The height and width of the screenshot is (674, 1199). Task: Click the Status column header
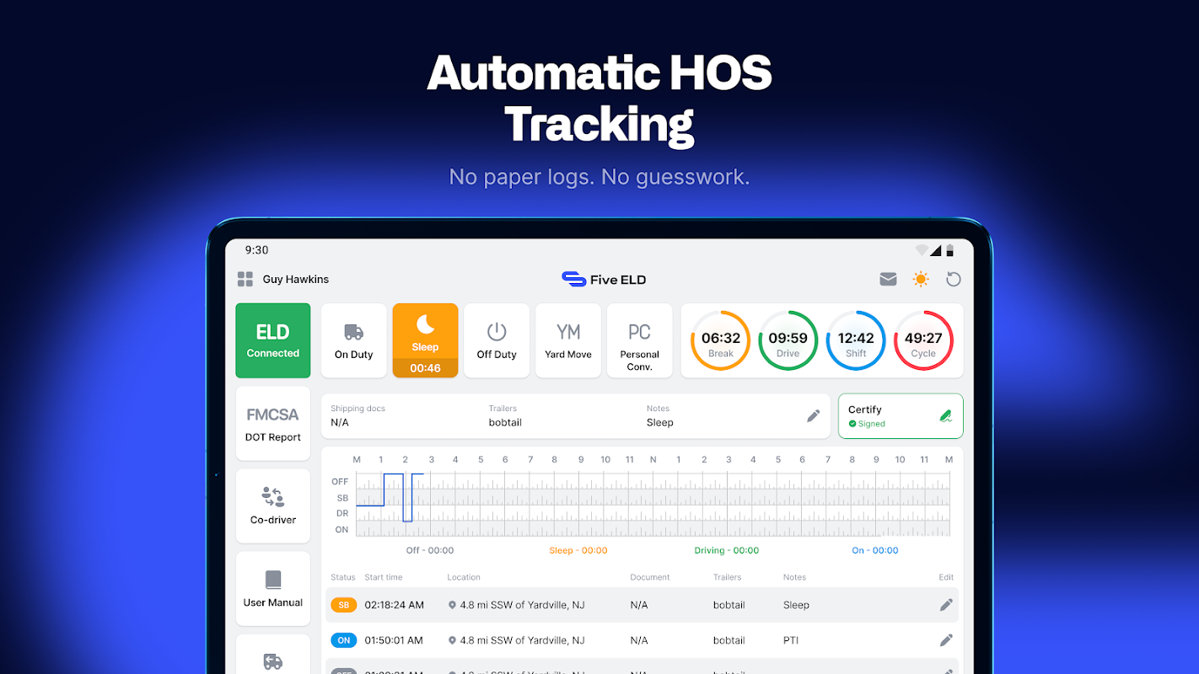[x=343, y=577]
